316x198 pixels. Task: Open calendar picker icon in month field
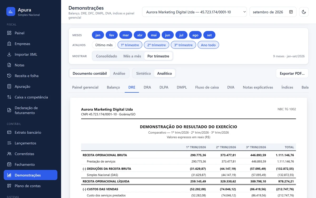(291, 12)
